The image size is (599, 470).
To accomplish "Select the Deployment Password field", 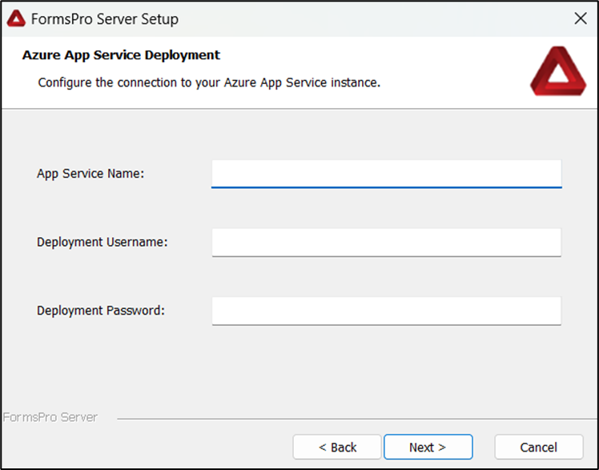I will [x=386, y=311].
